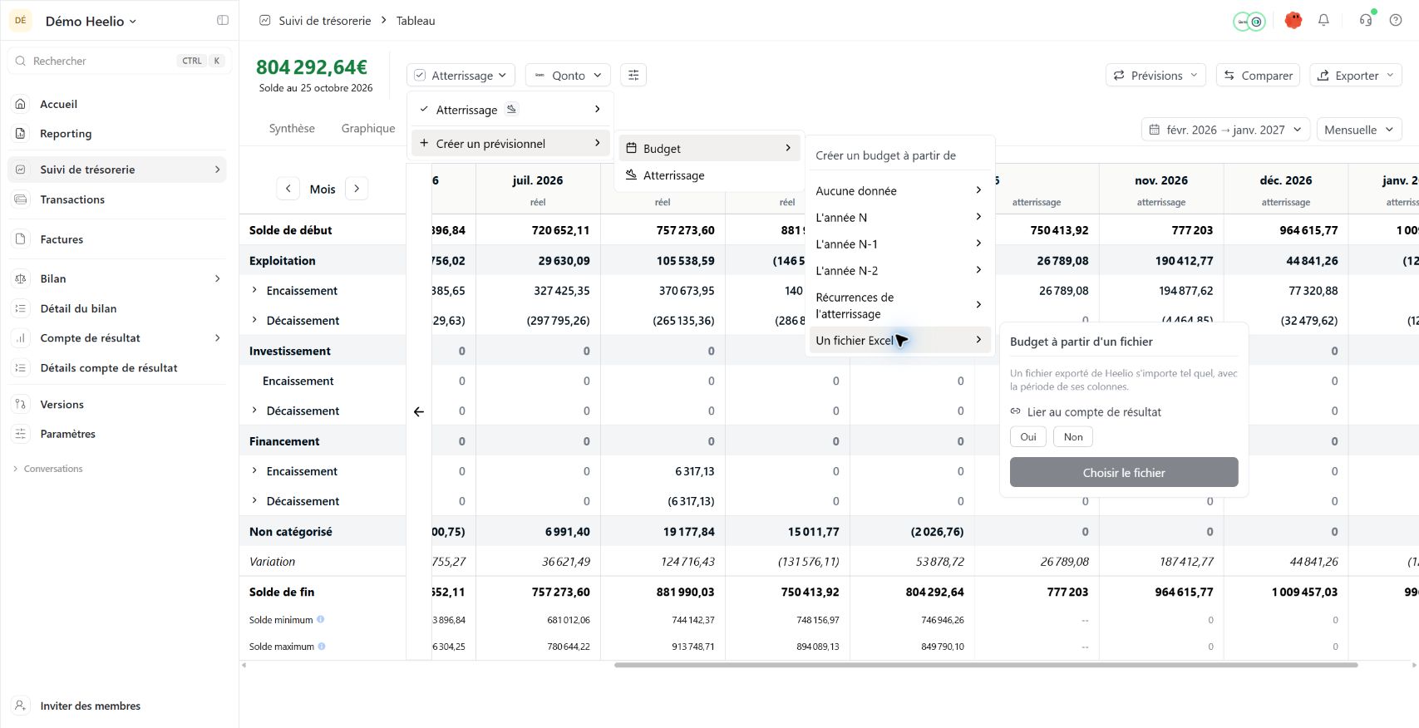Open the headset support icon
1419x728 pixels.
[x=1366, y=21]
